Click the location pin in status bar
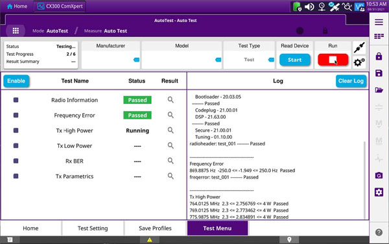 pos(289,239)
